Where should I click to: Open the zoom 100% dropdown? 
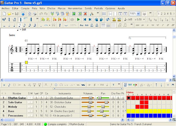pos(138,14)
